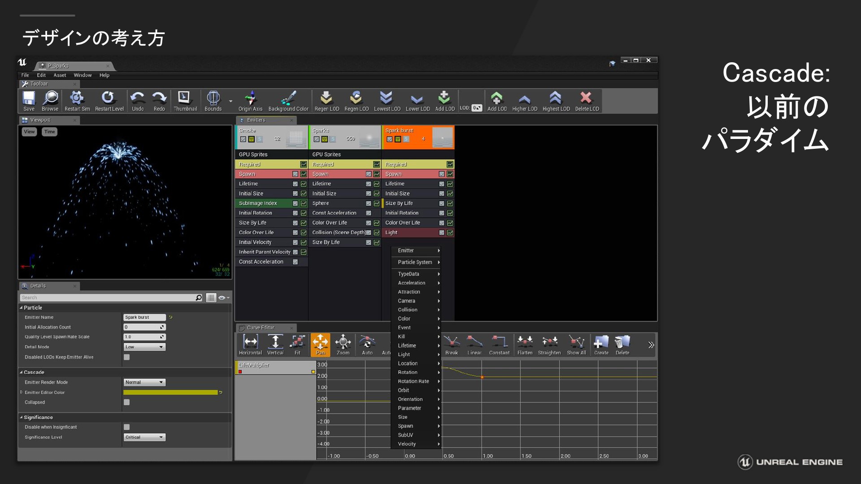Click the Redo toolbar icon
Screen dimensions: 861x484
159,101
